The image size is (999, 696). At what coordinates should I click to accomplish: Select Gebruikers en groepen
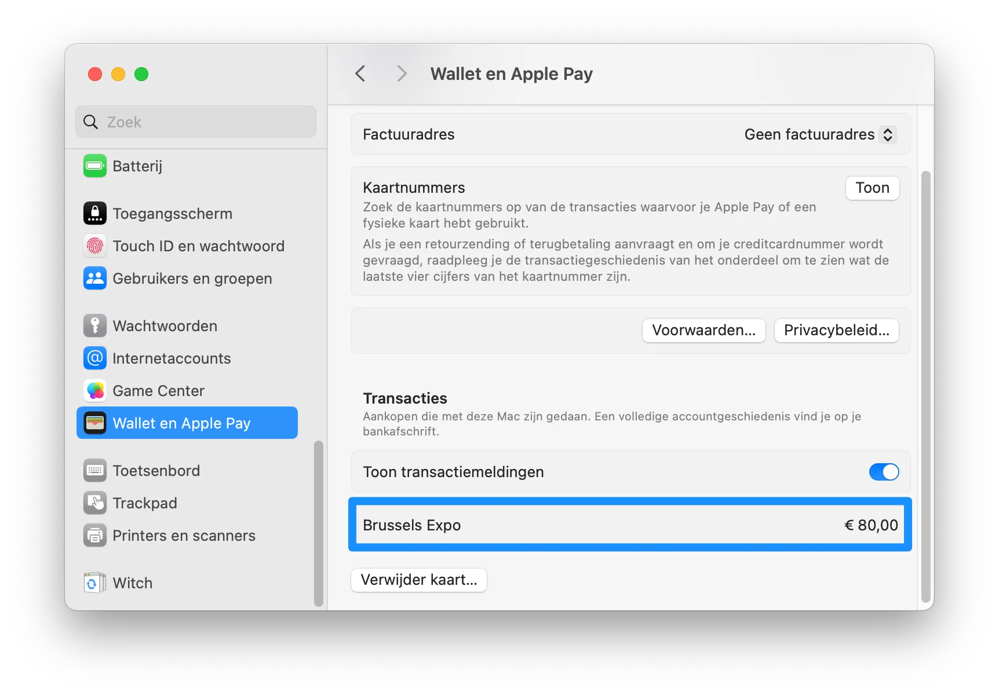187,279
